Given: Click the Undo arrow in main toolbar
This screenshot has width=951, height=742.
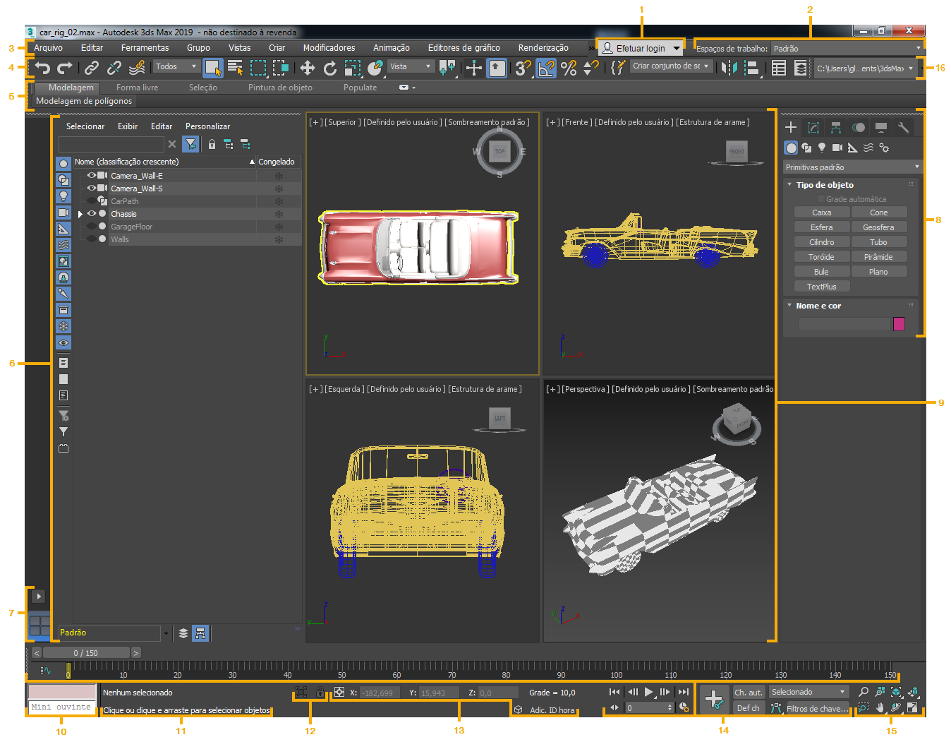Looking at the screenshot, I should 42,68.
